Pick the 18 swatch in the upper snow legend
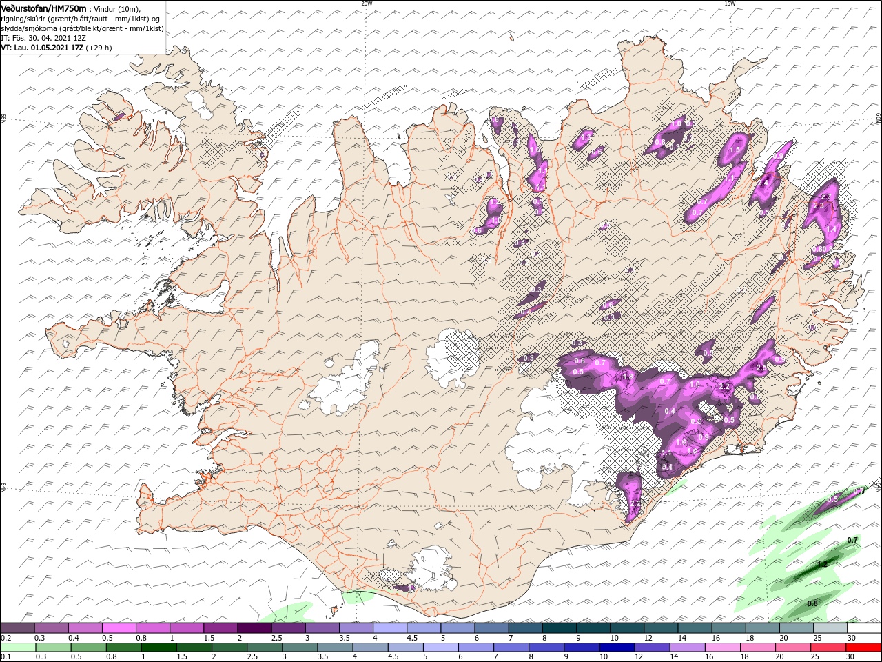882x662 pixels. tap(762, 628)
